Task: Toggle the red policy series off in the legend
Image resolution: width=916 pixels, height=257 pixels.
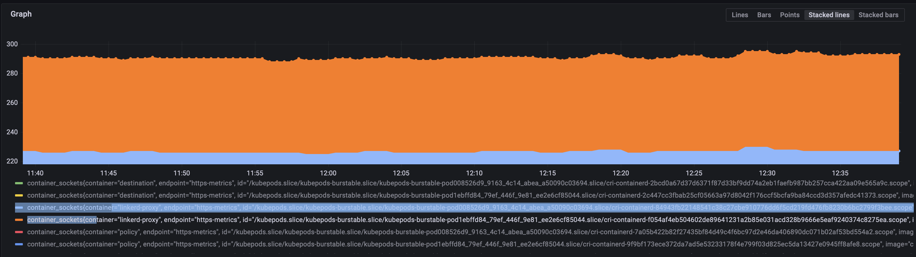Action: [142, 232]
